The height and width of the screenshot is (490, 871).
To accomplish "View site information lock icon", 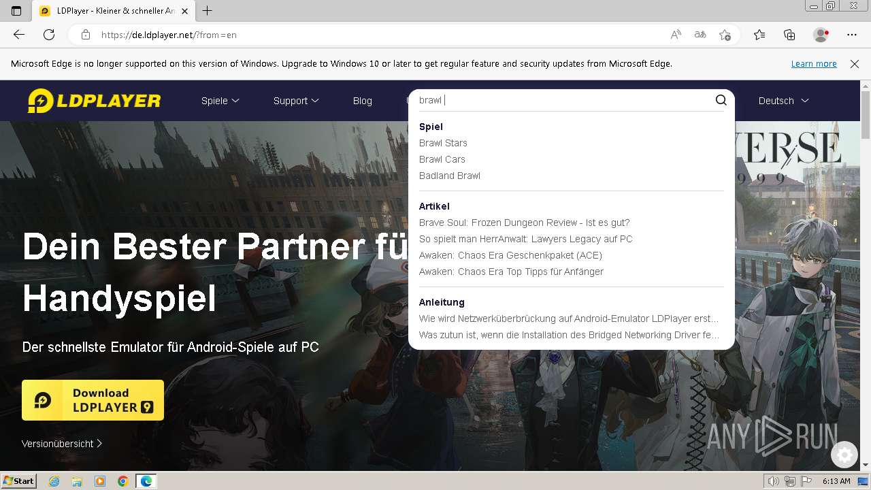I will (x=86, y=35).
